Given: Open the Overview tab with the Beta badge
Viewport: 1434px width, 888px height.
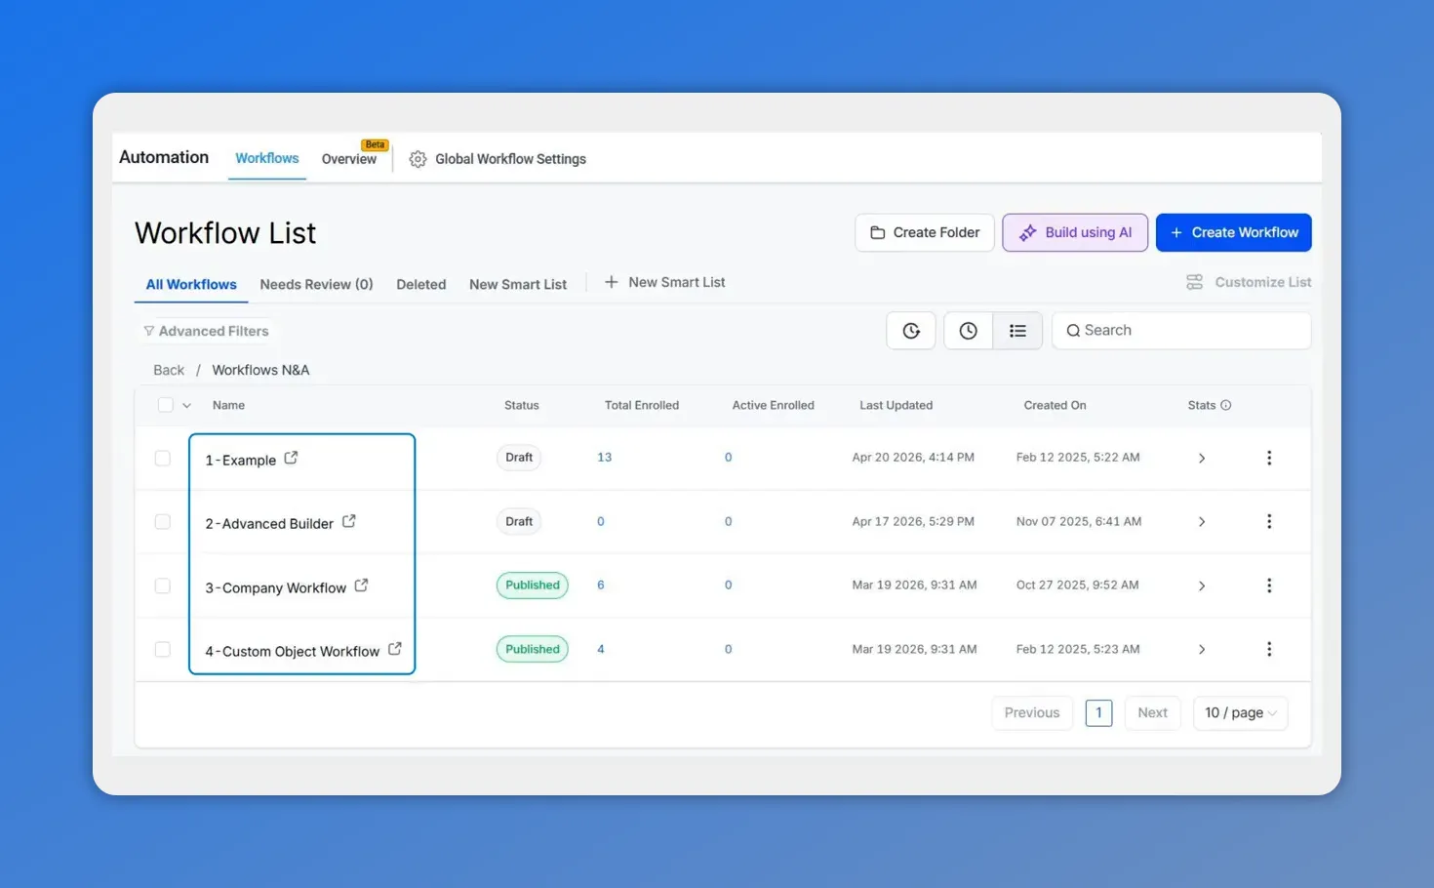Looking at the screenshot, I should point(348,158).
